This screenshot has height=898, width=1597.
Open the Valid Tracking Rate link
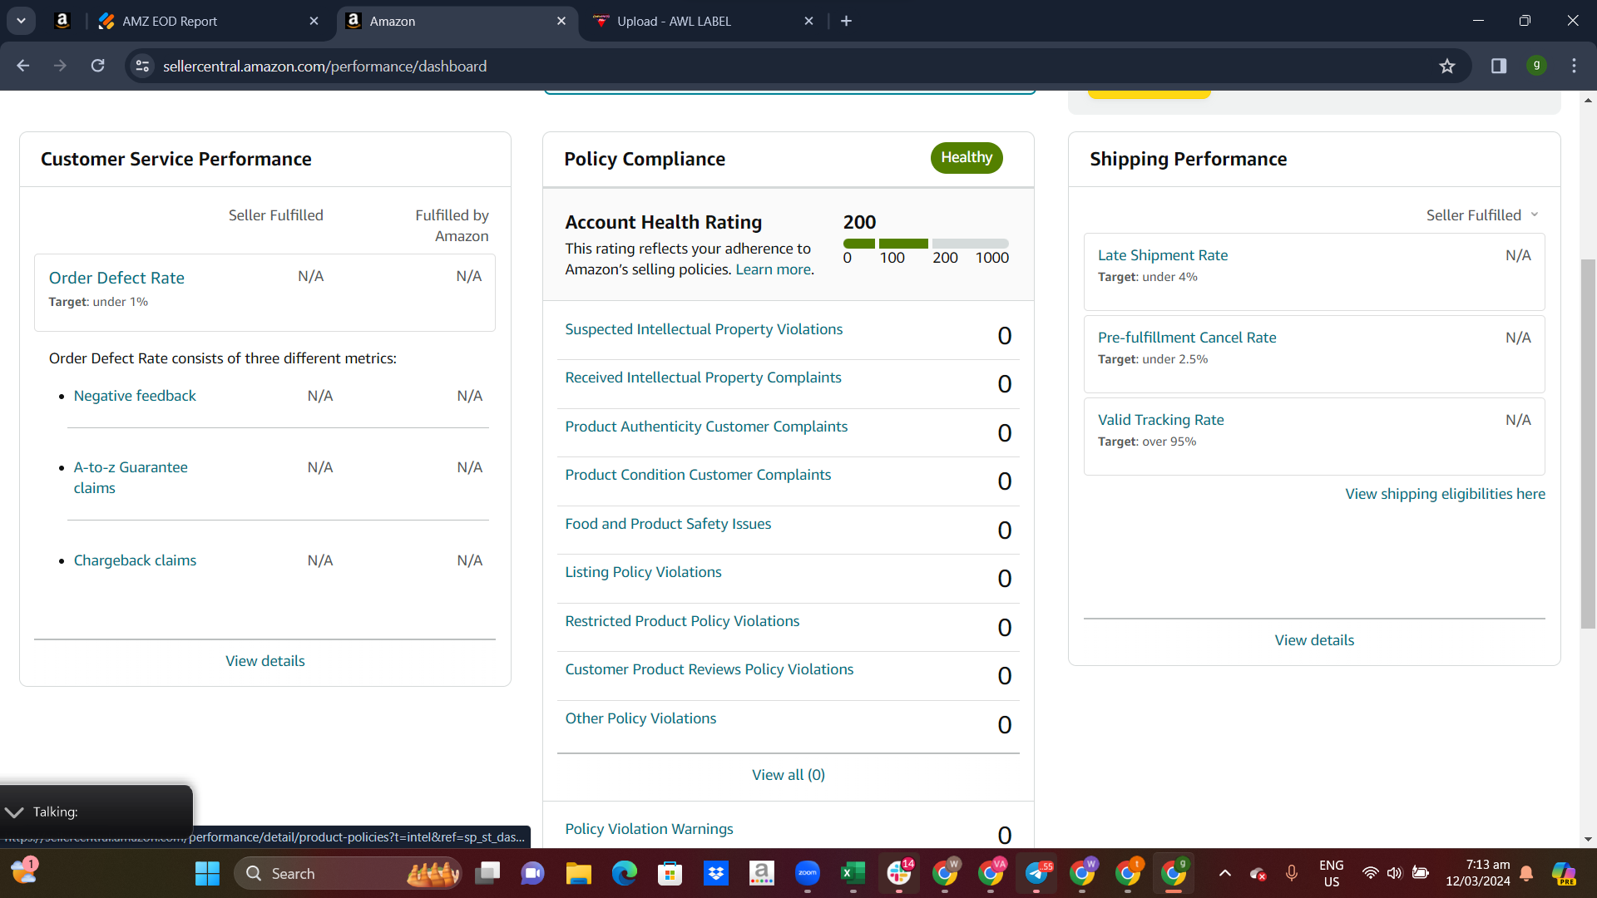1160,420
